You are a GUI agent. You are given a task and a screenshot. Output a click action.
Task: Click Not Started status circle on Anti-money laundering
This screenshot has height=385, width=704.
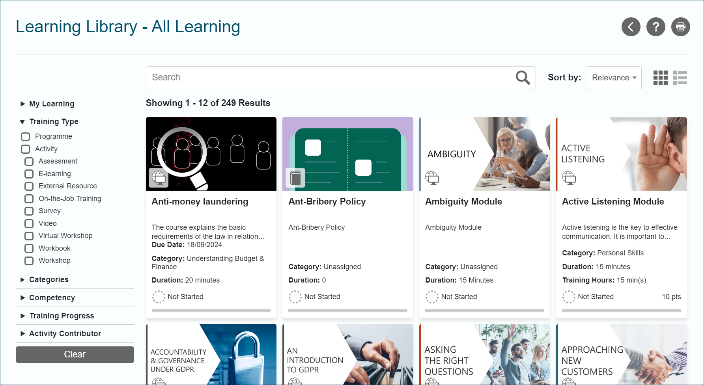point(159,297)
